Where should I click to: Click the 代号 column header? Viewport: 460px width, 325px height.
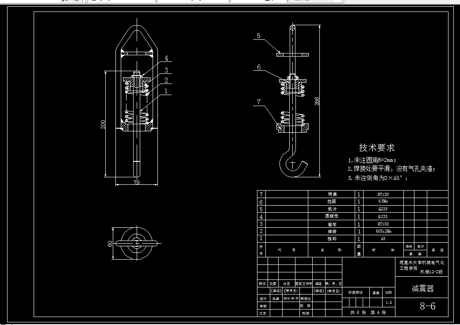[286, 250]
